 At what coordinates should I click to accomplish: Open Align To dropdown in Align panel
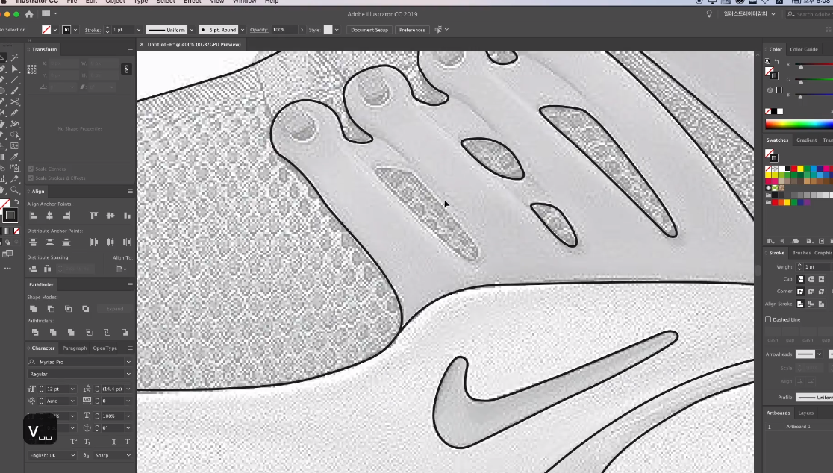point(122,269)
